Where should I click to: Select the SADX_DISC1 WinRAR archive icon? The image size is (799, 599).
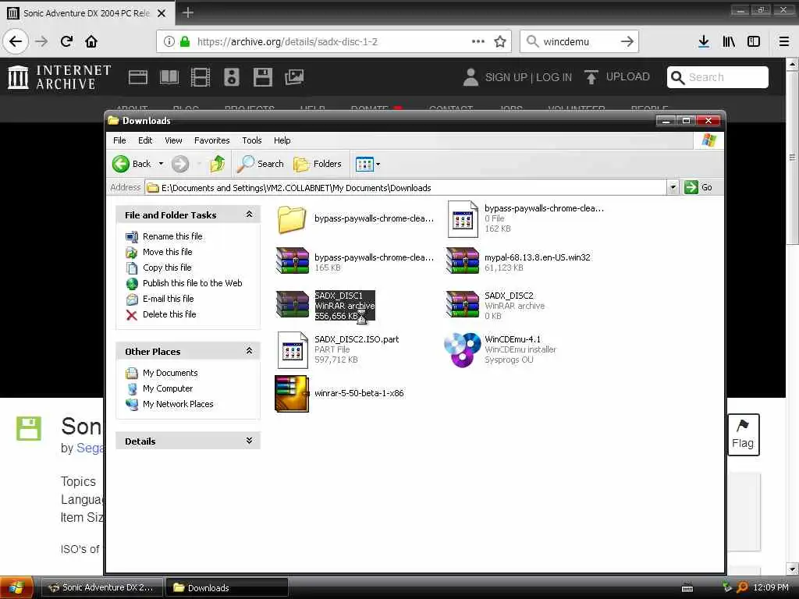[293, 305]
